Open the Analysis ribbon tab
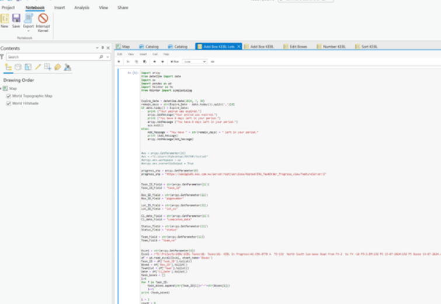The image size is (441, 304). tap(82, 8)
